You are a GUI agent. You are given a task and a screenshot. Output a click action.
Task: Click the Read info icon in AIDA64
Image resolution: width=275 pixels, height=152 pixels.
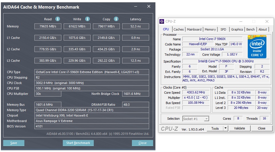click(x=58, y=19)
